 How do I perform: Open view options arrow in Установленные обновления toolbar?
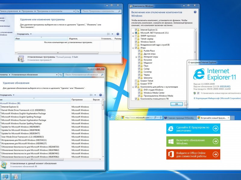pyautogui.click(x=95, y=95)
